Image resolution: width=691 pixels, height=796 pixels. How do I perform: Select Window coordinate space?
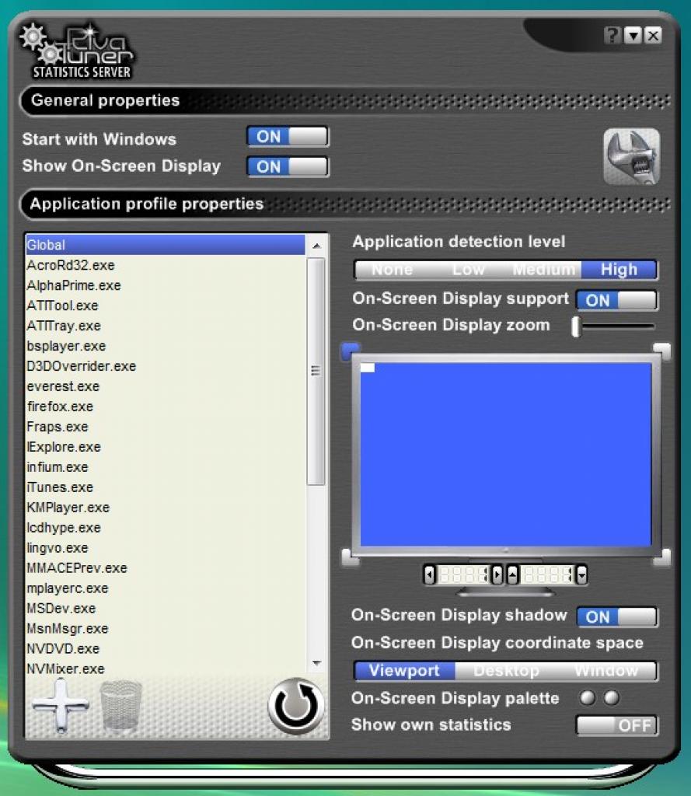(606, 671)
